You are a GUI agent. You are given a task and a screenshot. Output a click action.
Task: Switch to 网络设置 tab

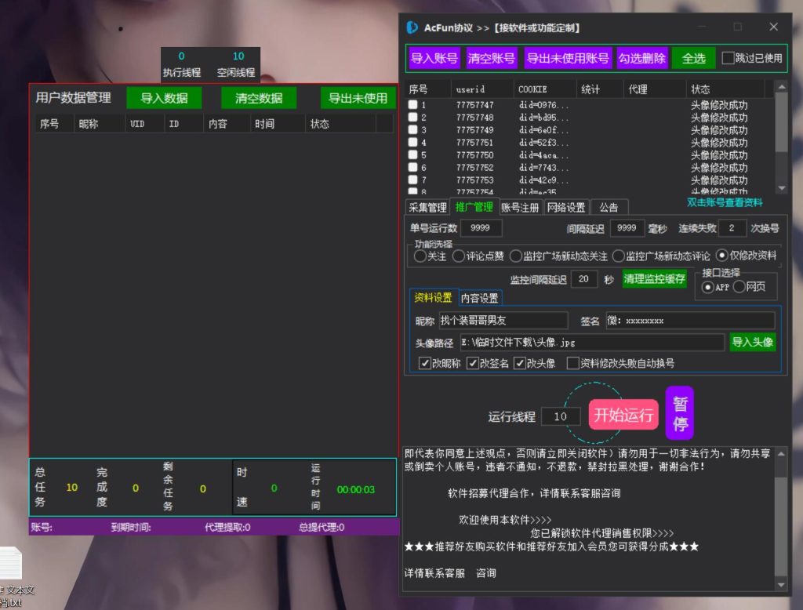566,208
